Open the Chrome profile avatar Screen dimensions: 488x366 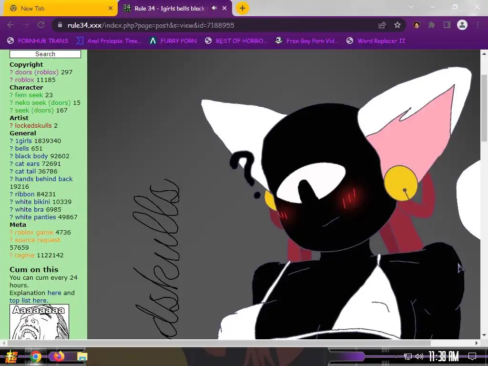click(462, 25)
